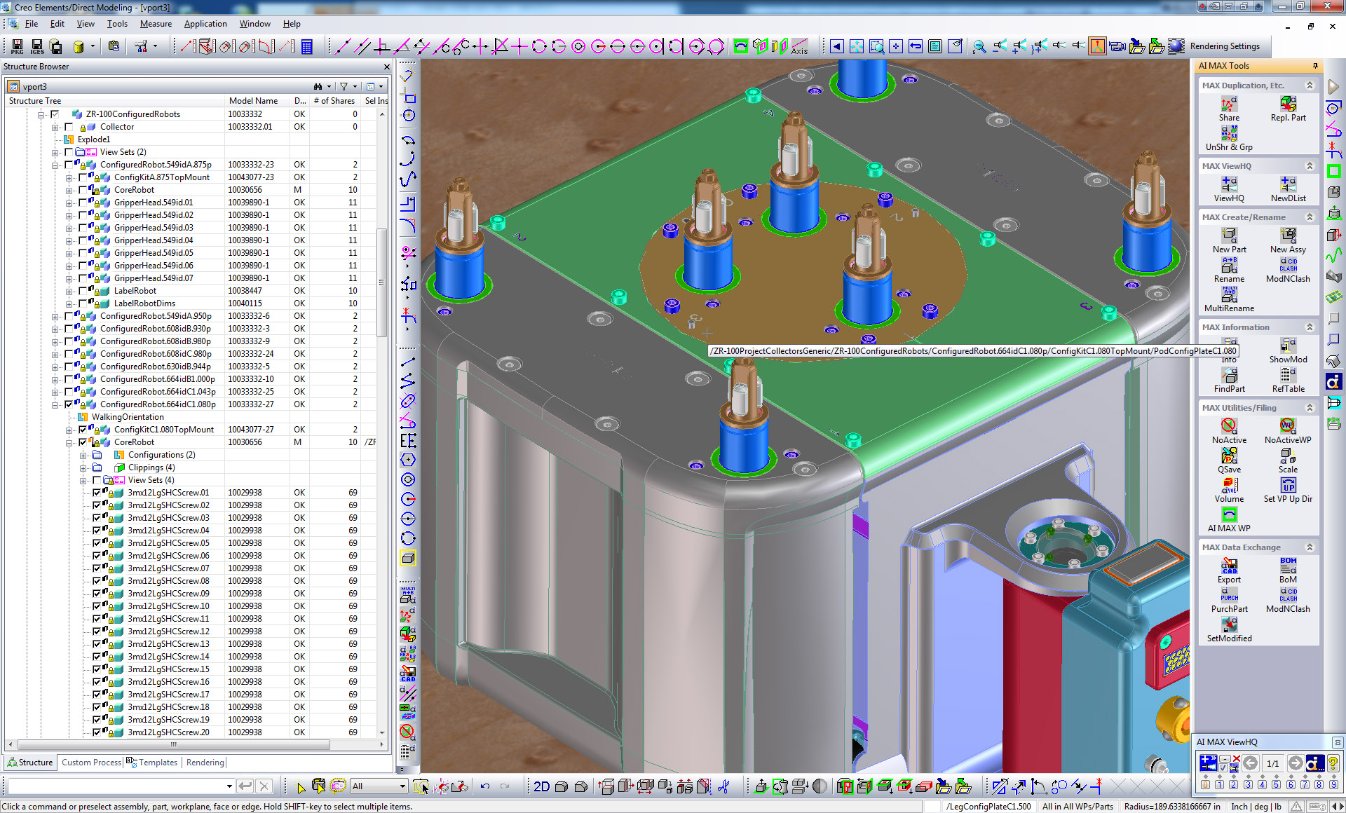Click the QSave utility icon
Image resolution: width=1346 pixels, height=813 pixels.
[1228, 456]
